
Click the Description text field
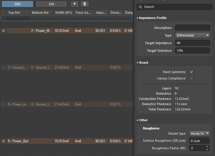tap(193, 28)
